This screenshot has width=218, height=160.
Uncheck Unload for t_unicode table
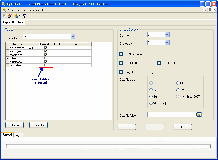[46, 62]
